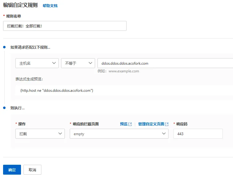The image size is (233, 178).
Task: Click the blue step dot beside 如果请求匹配以下规则
Action: coord(4,47)
